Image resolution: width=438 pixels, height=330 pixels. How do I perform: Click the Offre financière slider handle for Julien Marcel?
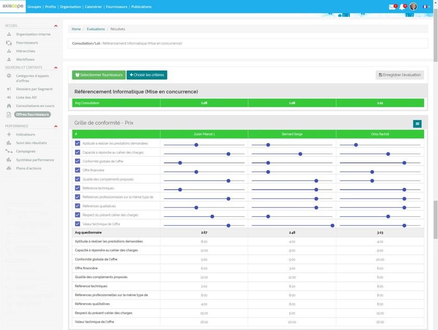[197, 172]
